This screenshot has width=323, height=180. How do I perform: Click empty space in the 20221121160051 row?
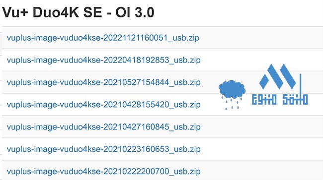(259, 38)
